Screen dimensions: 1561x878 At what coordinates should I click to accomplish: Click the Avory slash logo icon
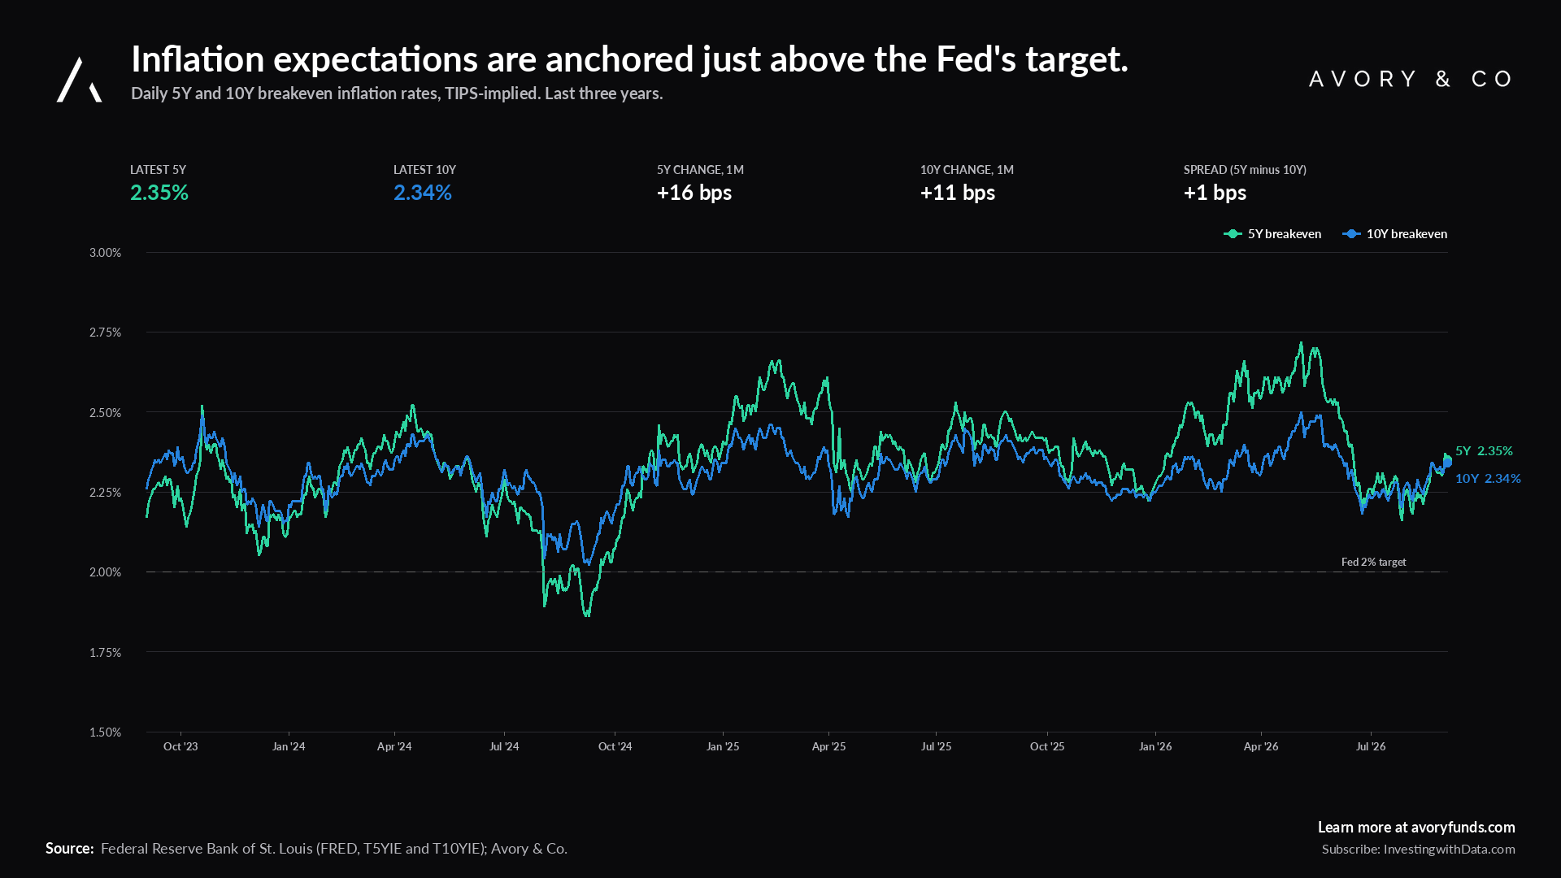click(79, 80)
